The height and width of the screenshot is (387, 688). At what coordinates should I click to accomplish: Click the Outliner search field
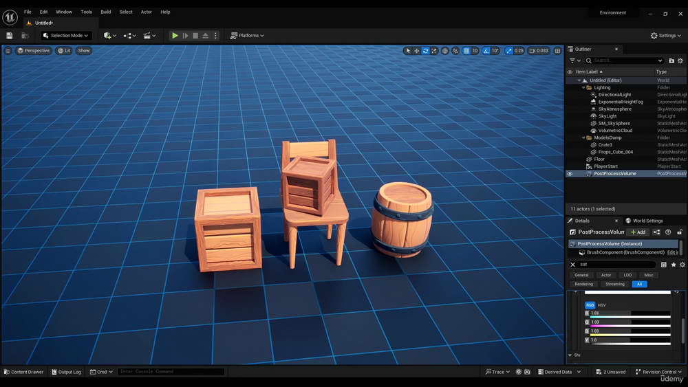pyautogui.click(x=624, y=60)
